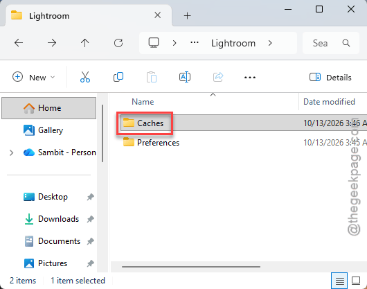Viewport: 367px width, 289px height.
Task: Click the Lightroom breadcrumb in address bar
Action: (233, 44)
